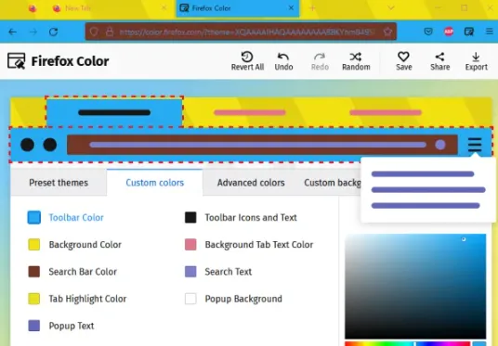The width and height of the screenshot is (498, 346).
Task: Click Background Tab Text Color label
Action: (x=259, y=245)
